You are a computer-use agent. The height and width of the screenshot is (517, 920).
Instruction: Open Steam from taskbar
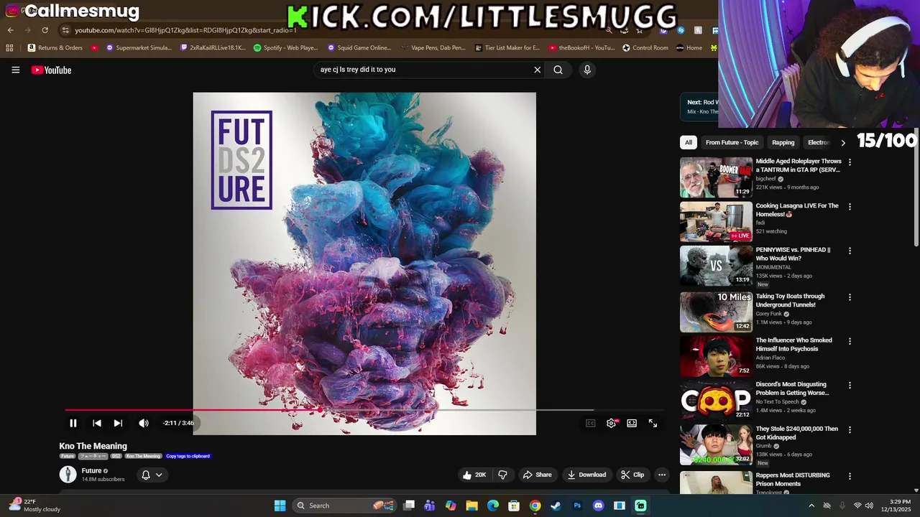click(556, 506)
